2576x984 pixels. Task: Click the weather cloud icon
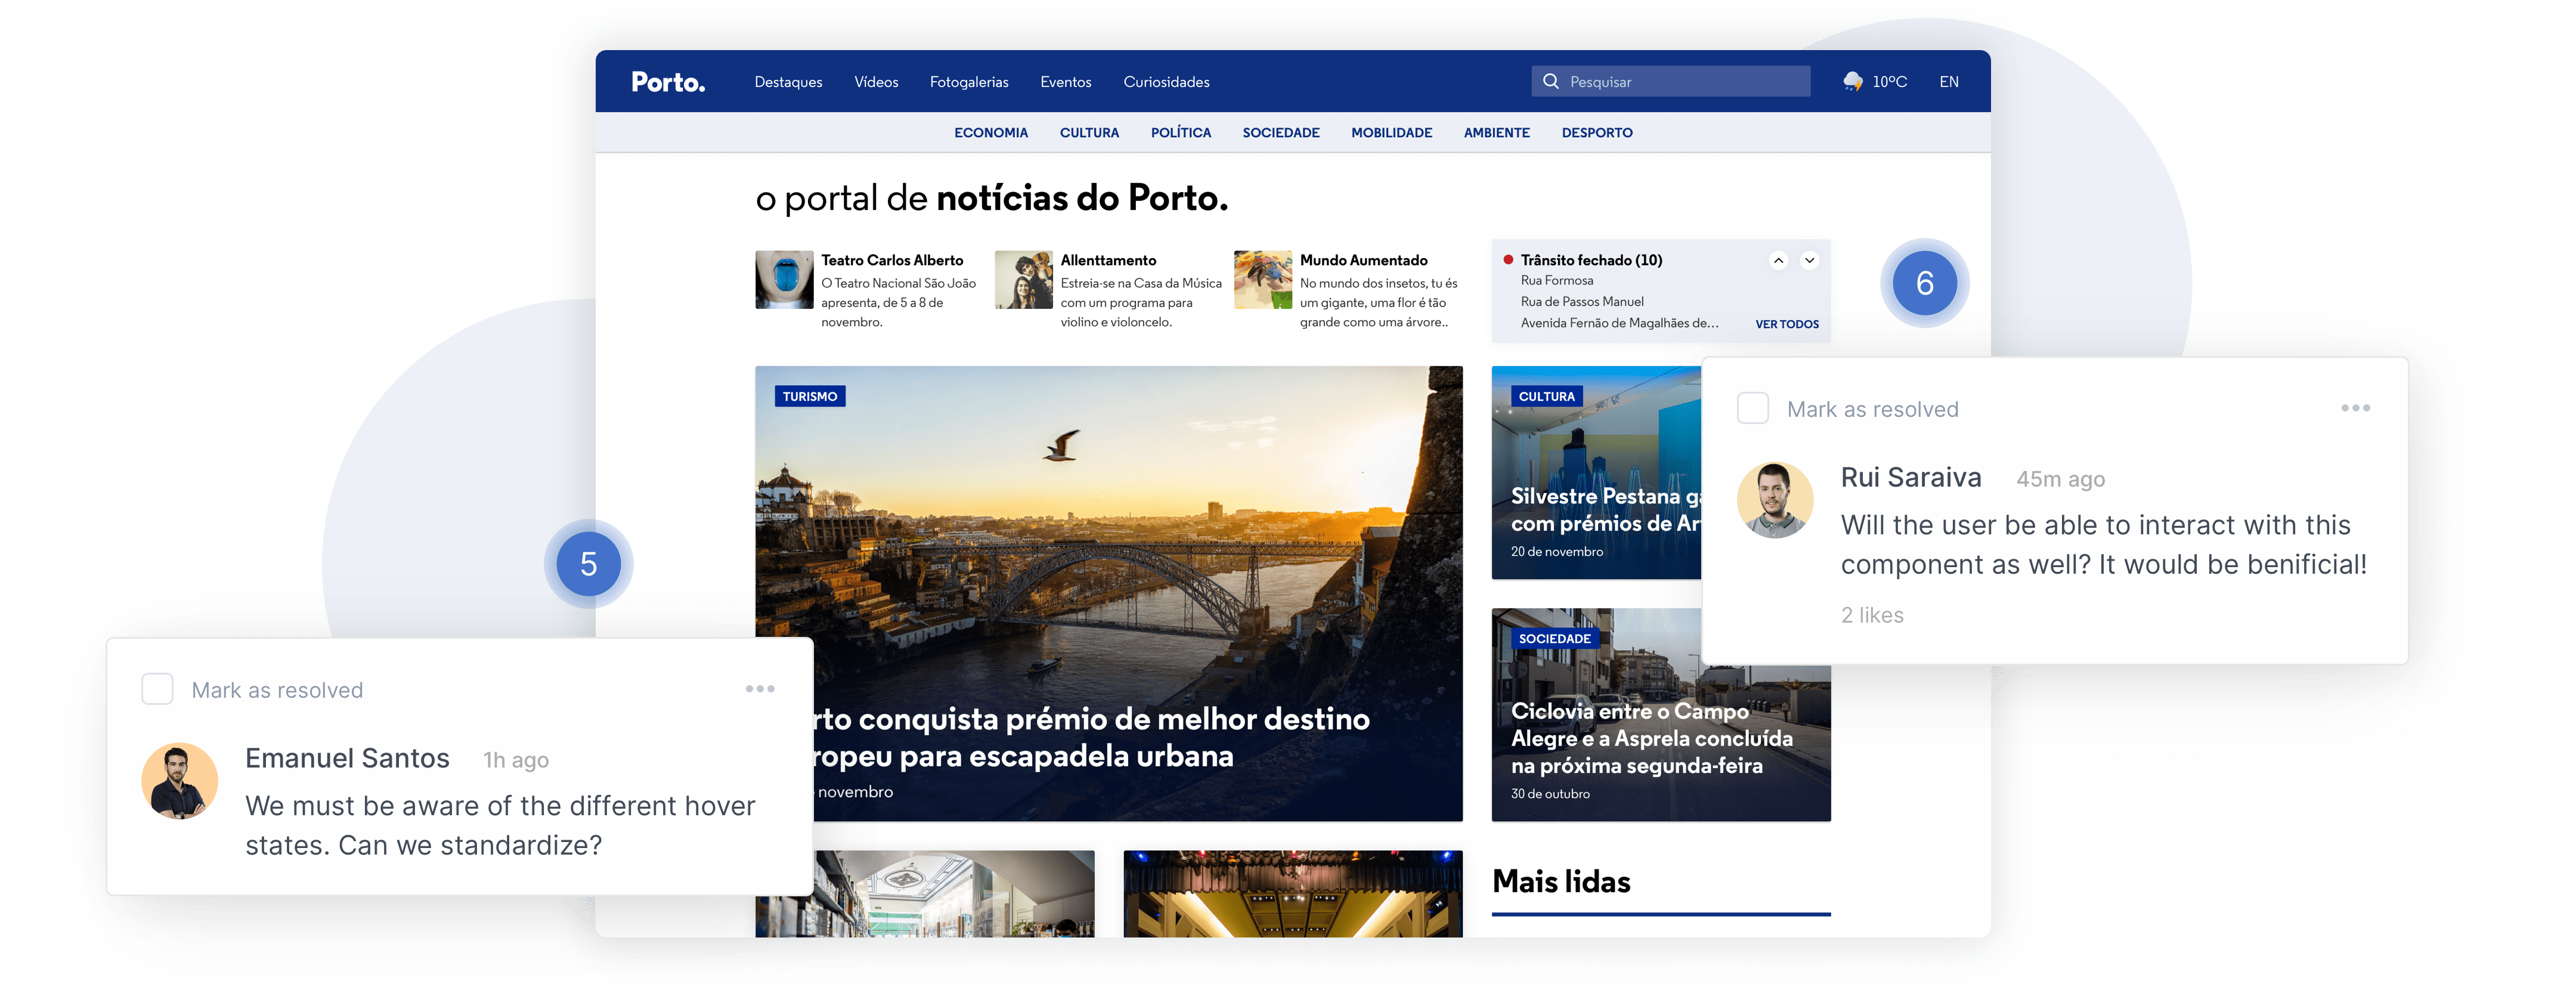pos(1852,82)
